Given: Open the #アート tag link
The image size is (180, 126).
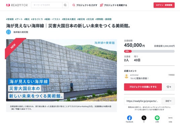Looking at the screenshot, I should pyautogui.click(x=19, y=19).
